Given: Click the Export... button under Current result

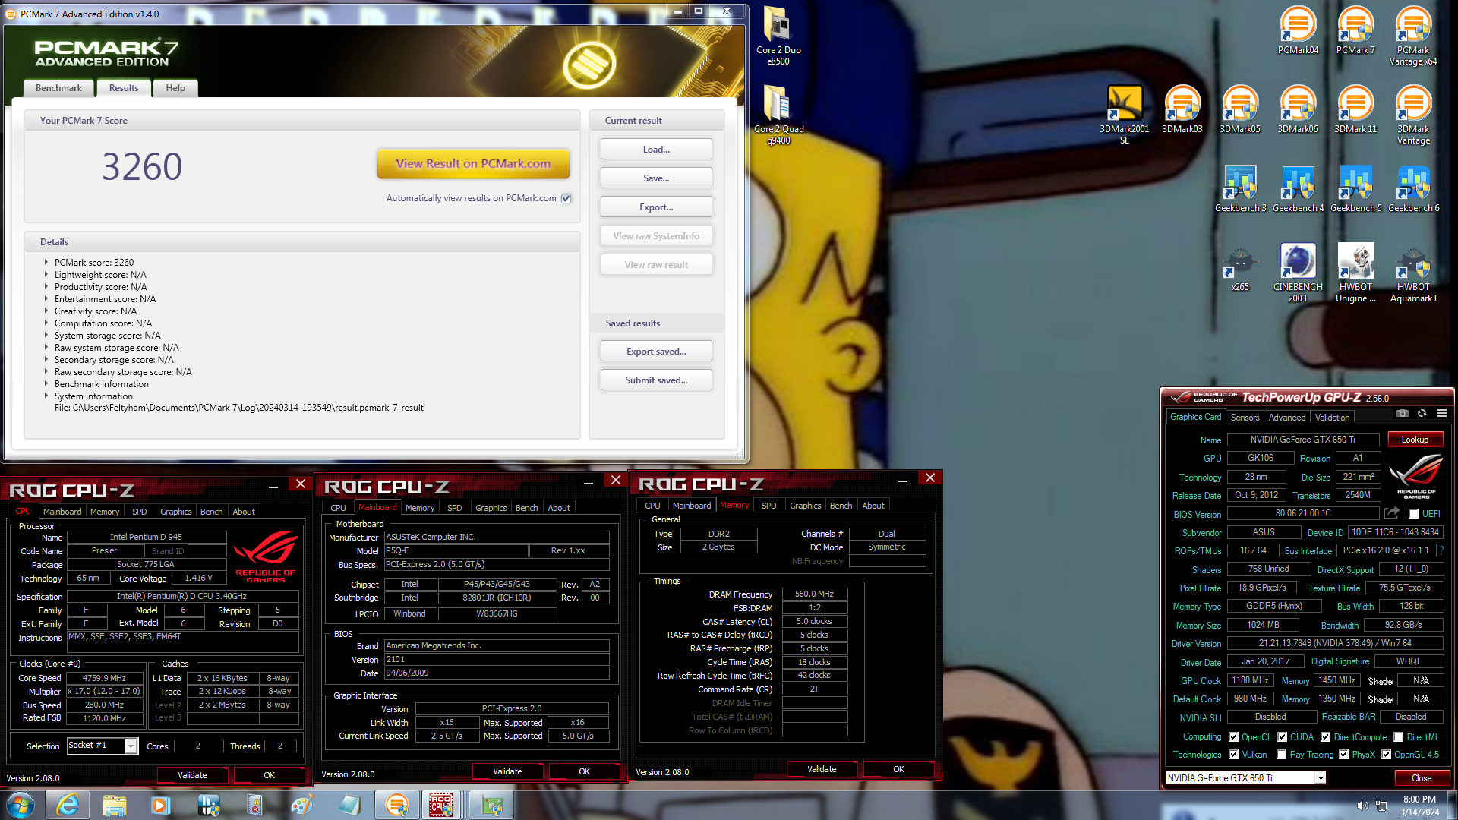Looking at the screenshot, I should pos(656,207).
